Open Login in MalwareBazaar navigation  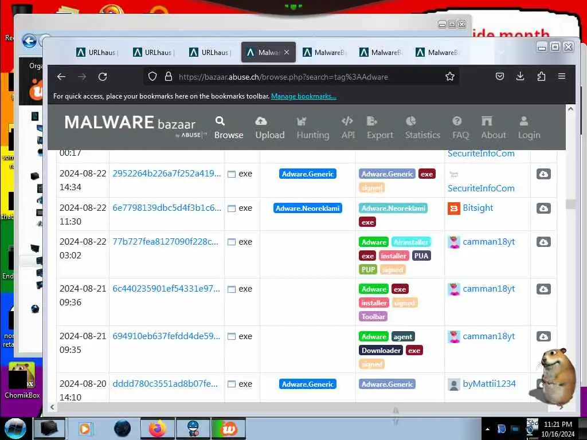[529, 128]
